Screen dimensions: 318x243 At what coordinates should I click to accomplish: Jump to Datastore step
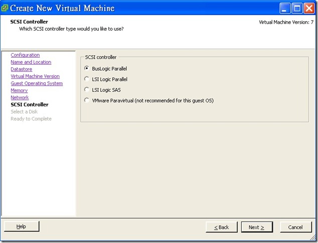tap(21, 69)
